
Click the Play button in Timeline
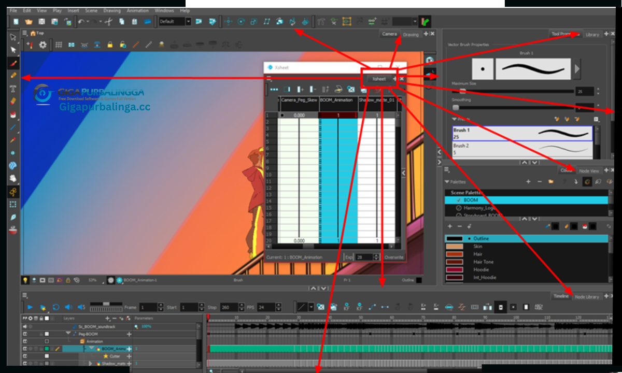pyautogui.click(x=30, y=307)
